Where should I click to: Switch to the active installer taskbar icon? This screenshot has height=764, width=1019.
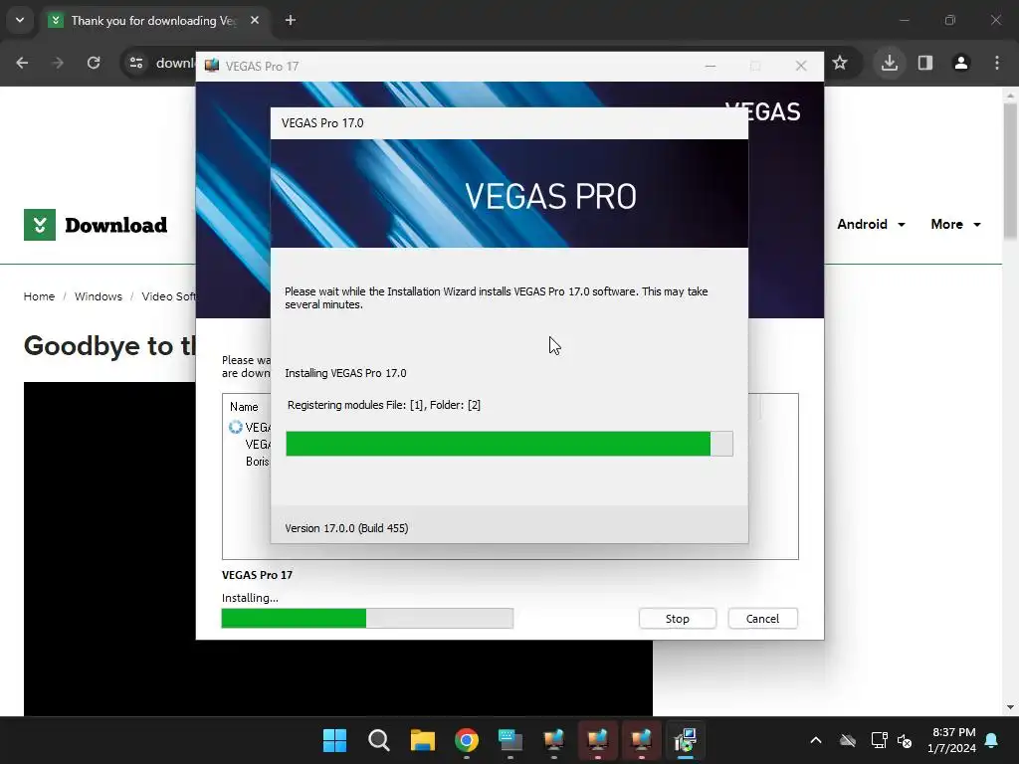coord(685,740)
